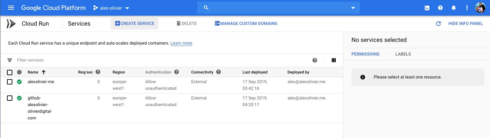Focus the top search products field

coord(278,8)
